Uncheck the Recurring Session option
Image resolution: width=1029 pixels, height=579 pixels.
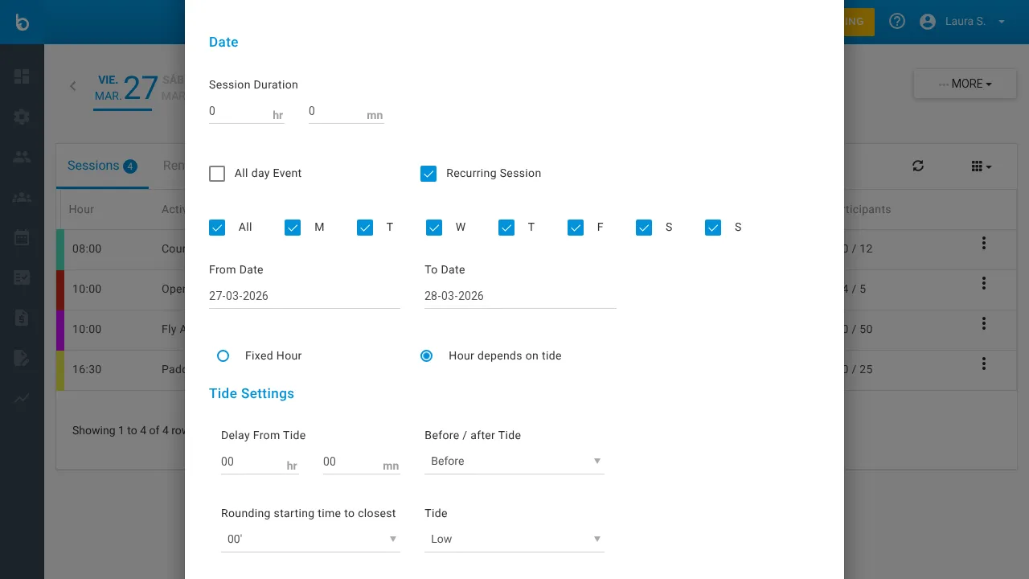(428, 173)
